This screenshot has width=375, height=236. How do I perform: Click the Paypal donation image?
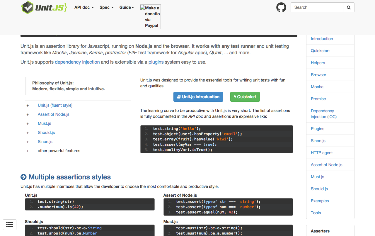coord(150,17)
